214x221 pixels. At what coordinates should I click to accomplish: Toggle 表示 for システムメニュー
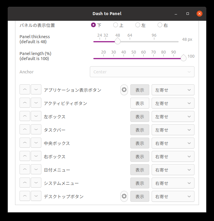point(140,183)
